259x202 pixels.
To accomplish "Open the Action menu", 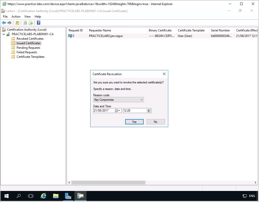I will pyautogui.click(x=16, y=17).
